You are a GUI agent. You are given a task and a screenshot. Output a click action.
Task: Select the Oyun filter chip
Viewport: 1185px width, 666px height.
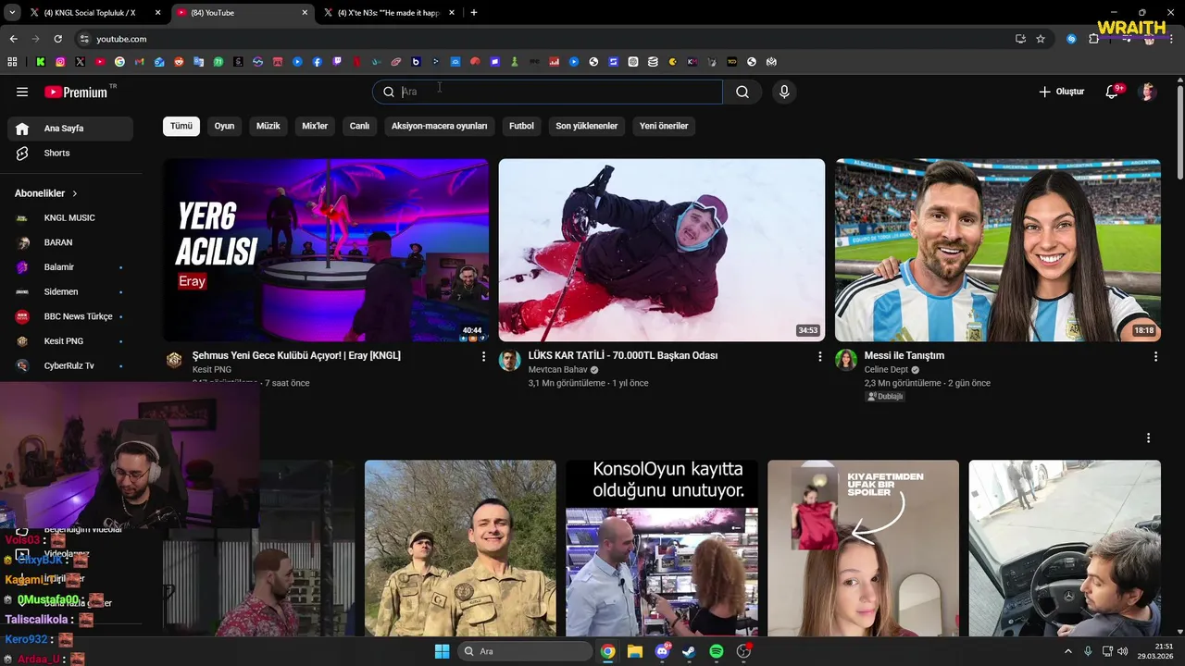225,126
